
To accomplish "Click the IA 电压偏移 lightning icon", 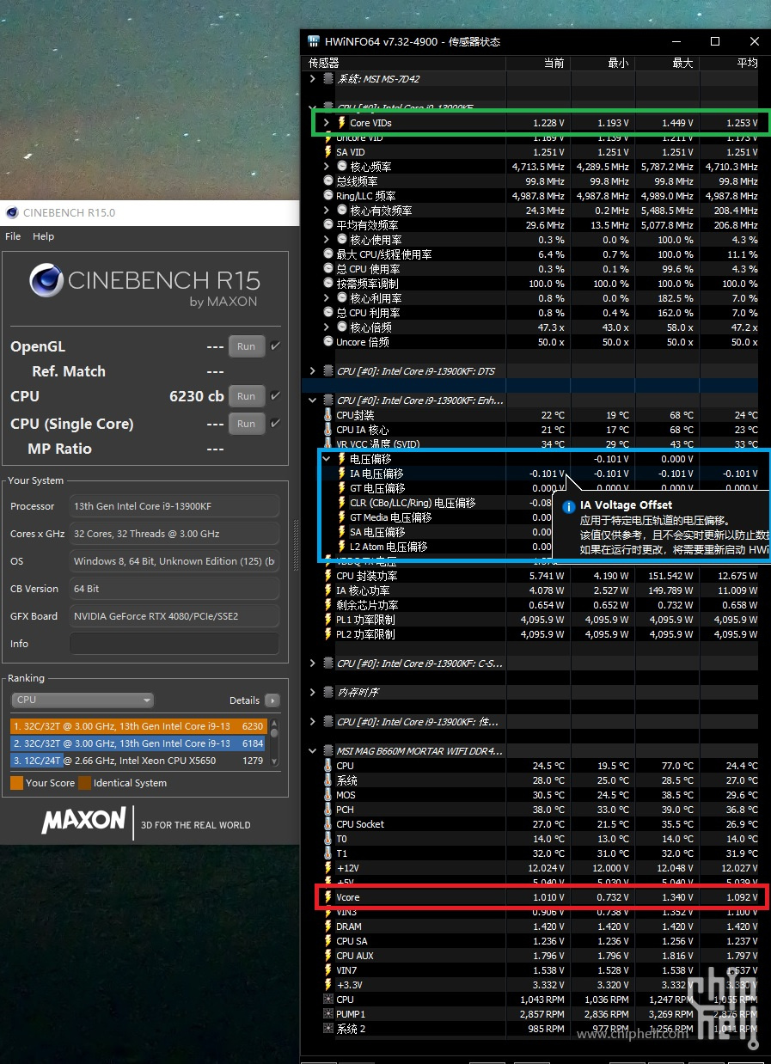I will click(341, 474).
